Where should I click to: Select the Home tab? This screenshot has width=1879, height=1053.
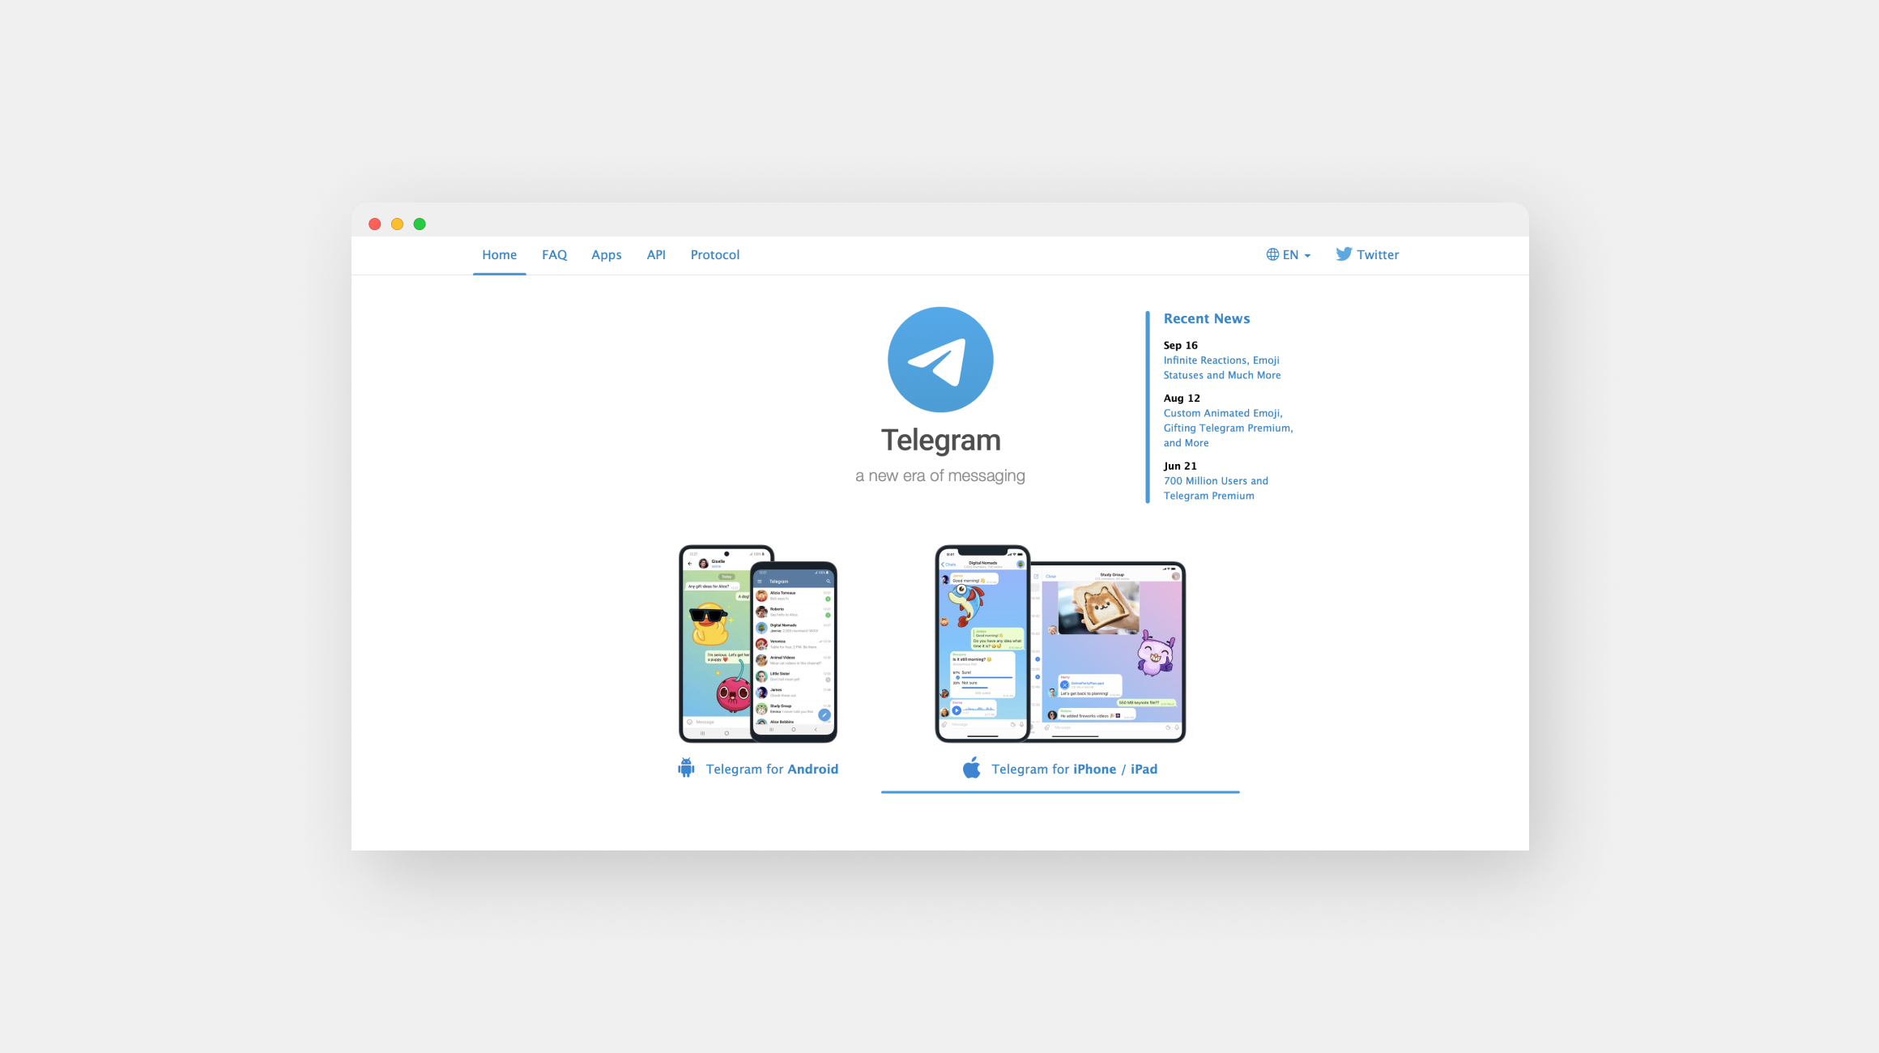[500, 254]
